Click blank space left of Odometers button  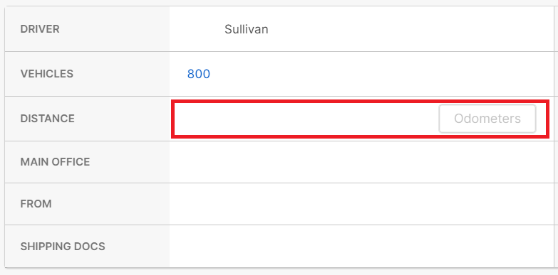(306, 119)
